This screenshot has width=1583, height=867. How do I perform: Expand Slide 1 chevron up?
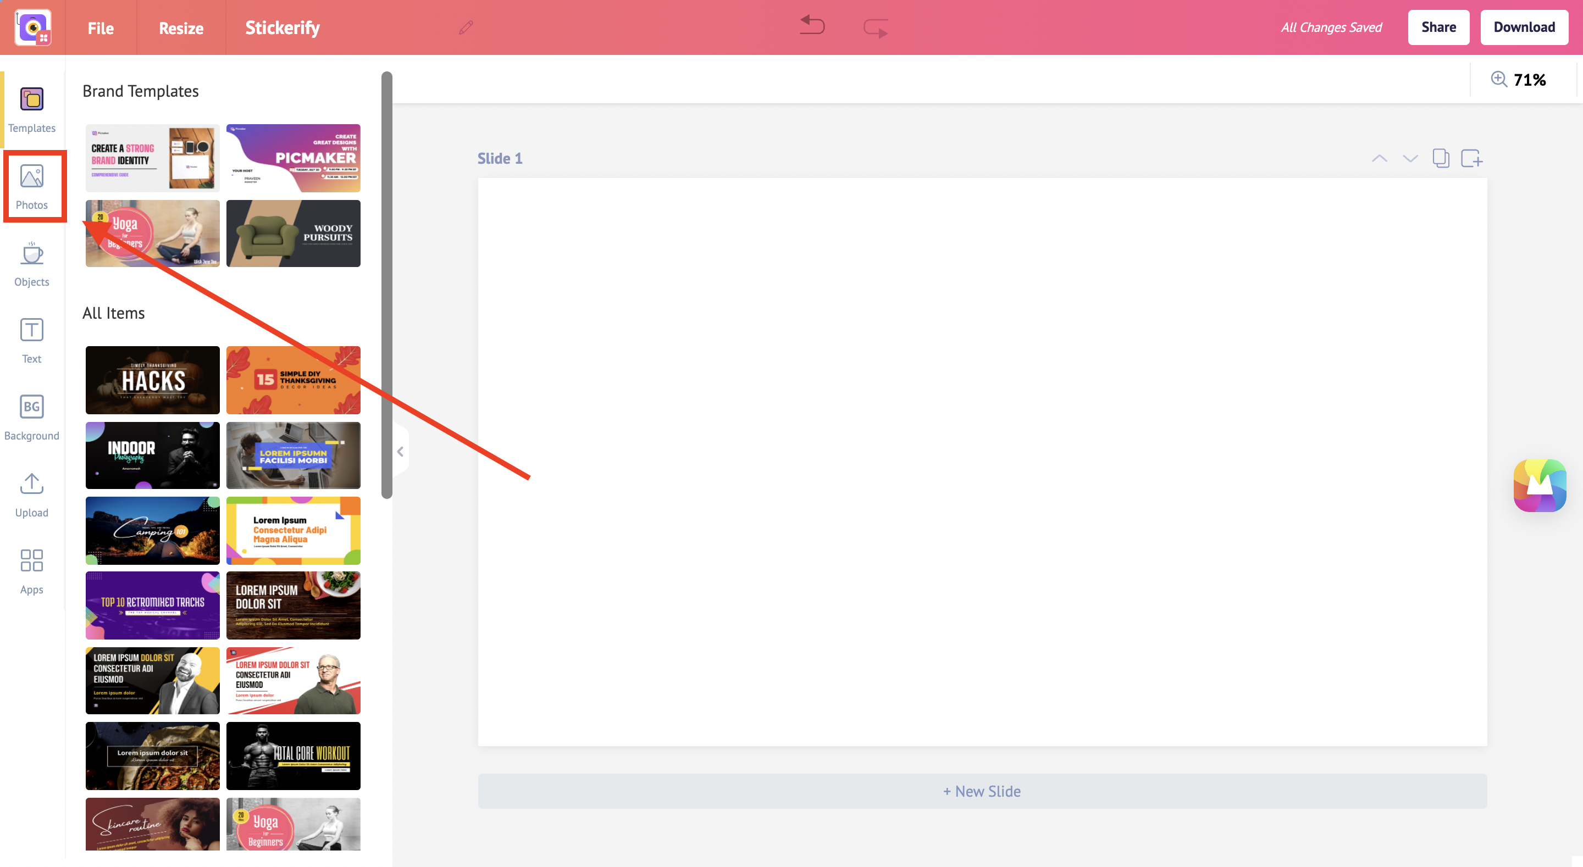[1379, 158]
